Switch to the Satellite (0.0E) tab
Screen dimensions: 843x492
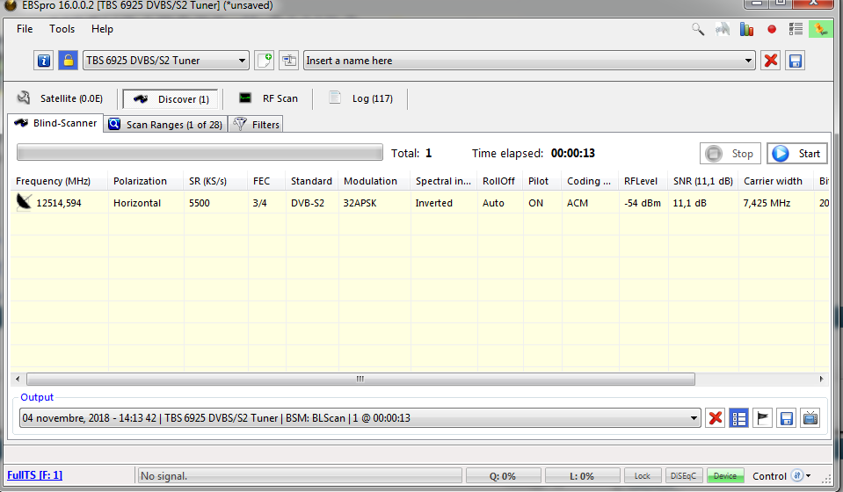[60, 98]
